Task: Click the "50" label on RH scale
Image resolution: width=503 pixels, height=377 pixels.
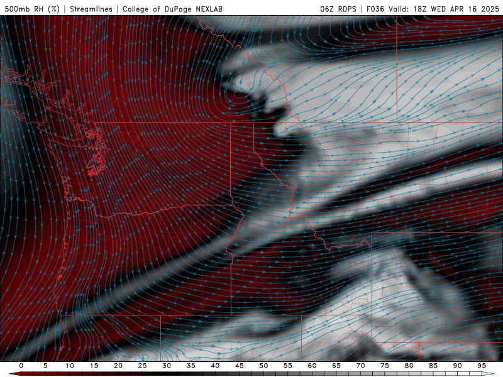Action: click(x=263, y=366)
